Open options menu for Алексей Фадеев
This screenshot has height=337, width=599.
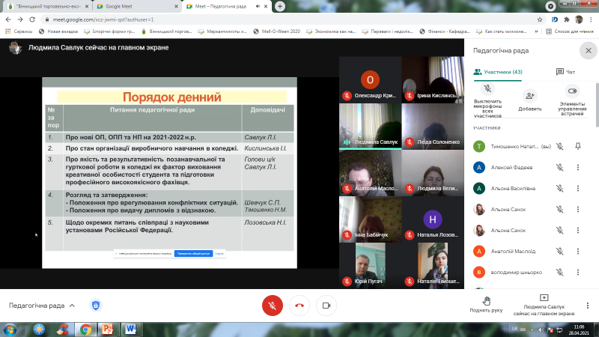[578, 167]
